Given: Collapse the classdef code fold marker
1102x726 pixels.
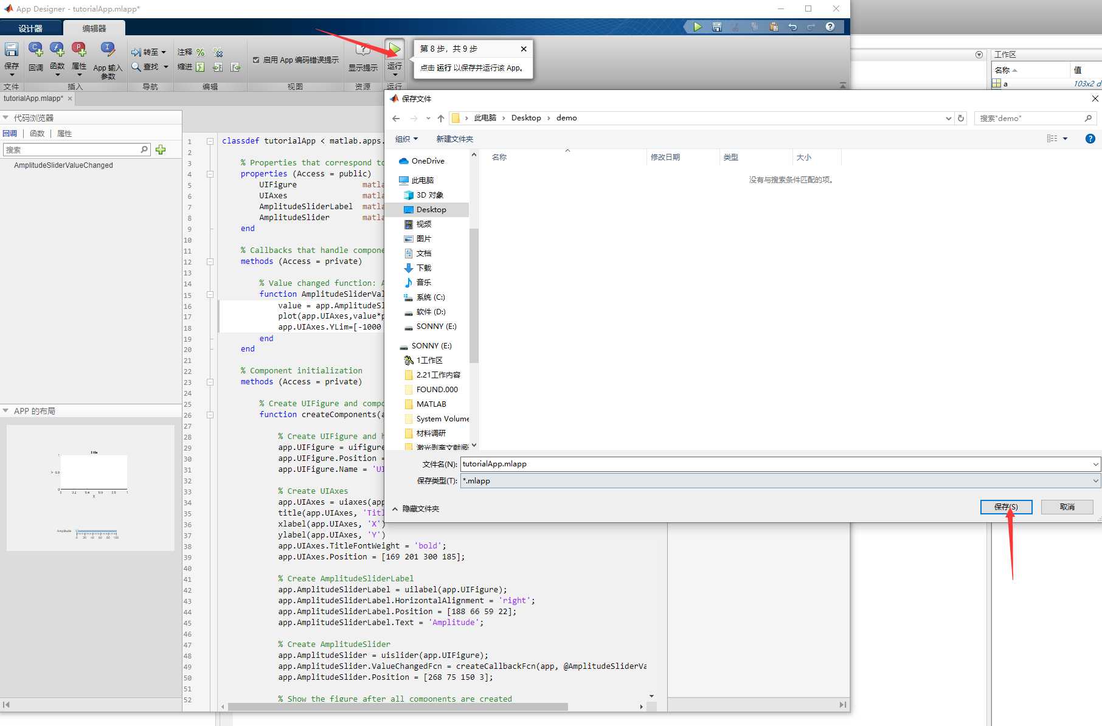Looking at the screenshot, I should 210,141.
